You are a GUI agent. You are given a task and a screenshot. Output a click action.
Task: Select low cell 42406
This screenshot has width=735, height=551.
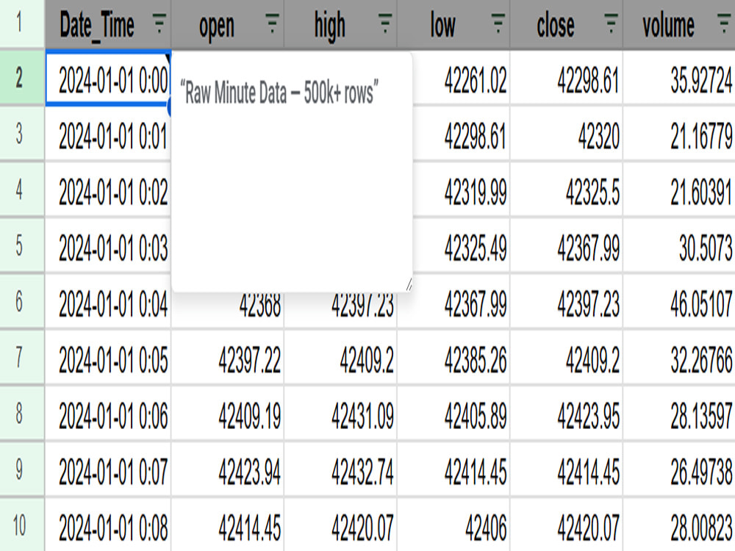tap(453, 525)
